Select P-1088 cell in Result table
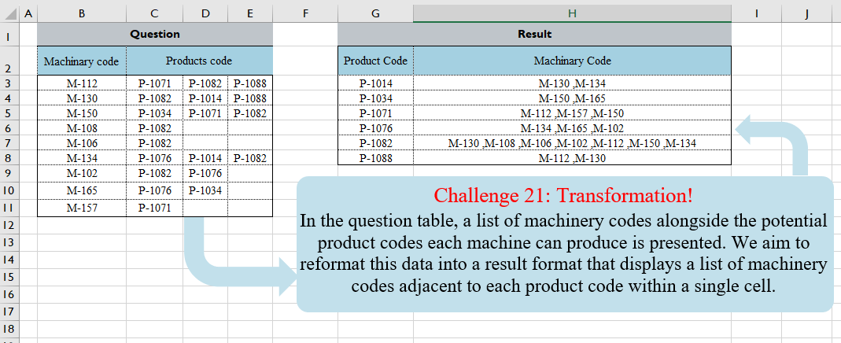Screen dimensions: 841x343 (375, 158)
